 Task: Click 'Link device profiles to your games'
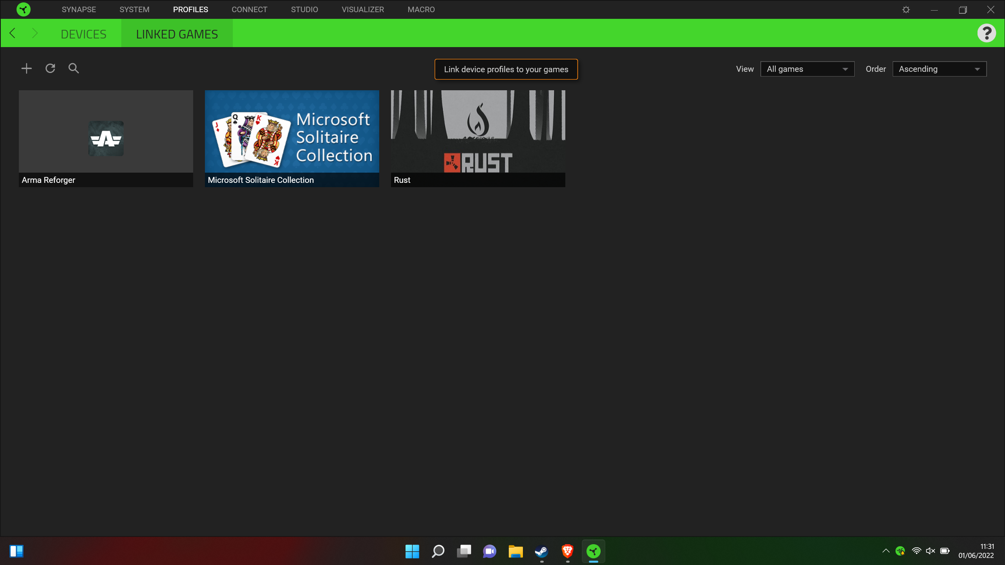pos(506,69)
